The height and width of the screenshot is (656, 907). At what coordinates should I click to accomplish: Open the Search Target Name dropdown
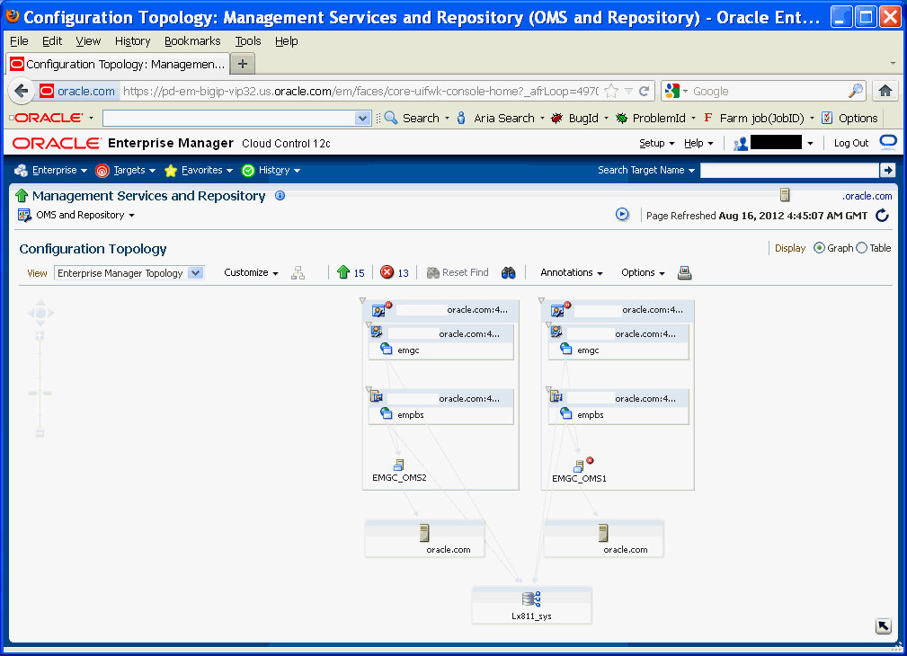pyautogui.click(x=646, y=170)
